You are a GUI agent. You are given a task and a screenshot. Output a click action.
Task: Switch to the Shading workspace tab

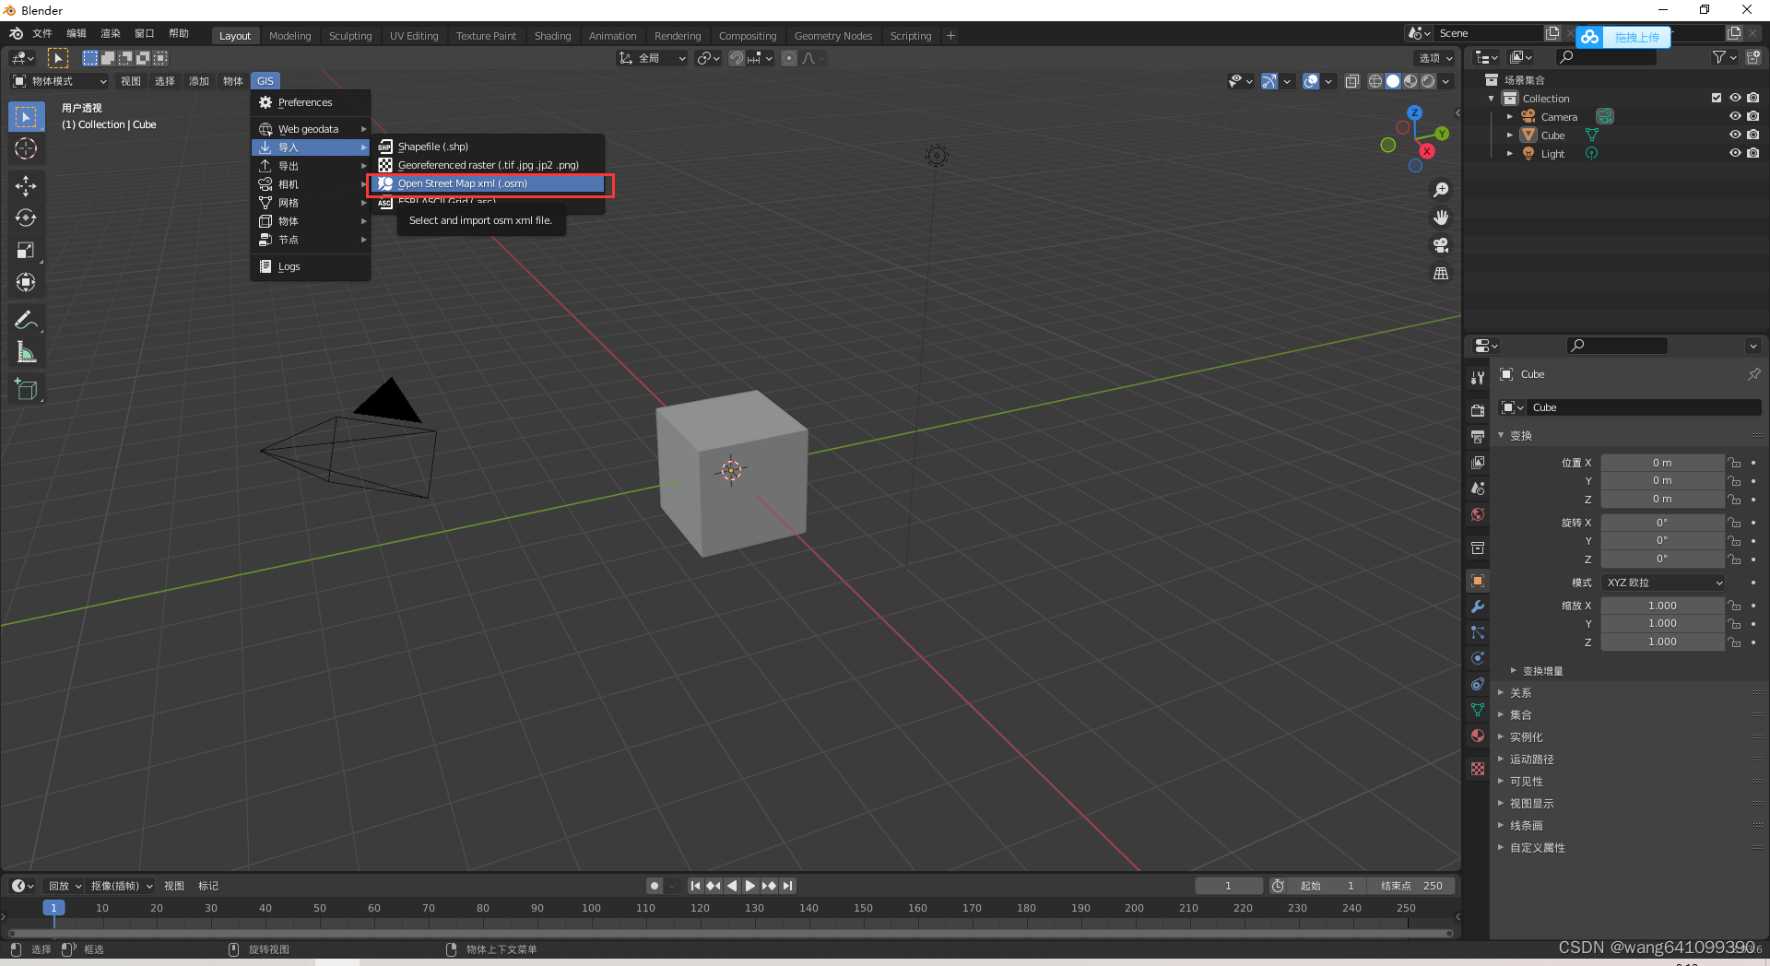[552, 35]
